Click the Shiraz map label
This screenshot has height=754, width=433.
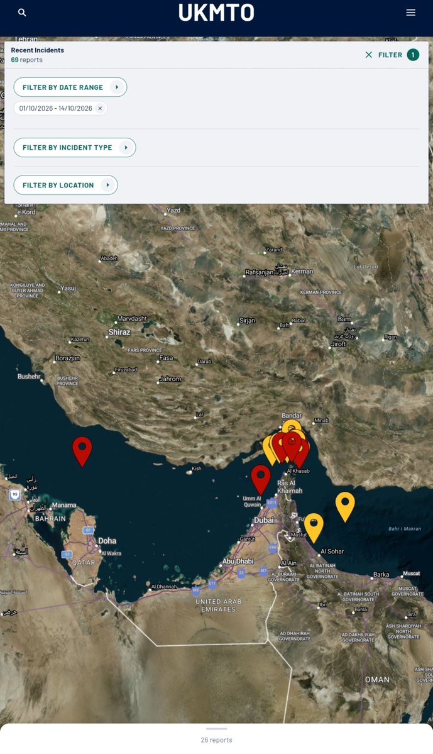(x=119, y=332)
